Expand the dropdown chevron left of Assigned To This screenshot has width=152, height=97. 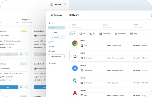tap(17, 22)
